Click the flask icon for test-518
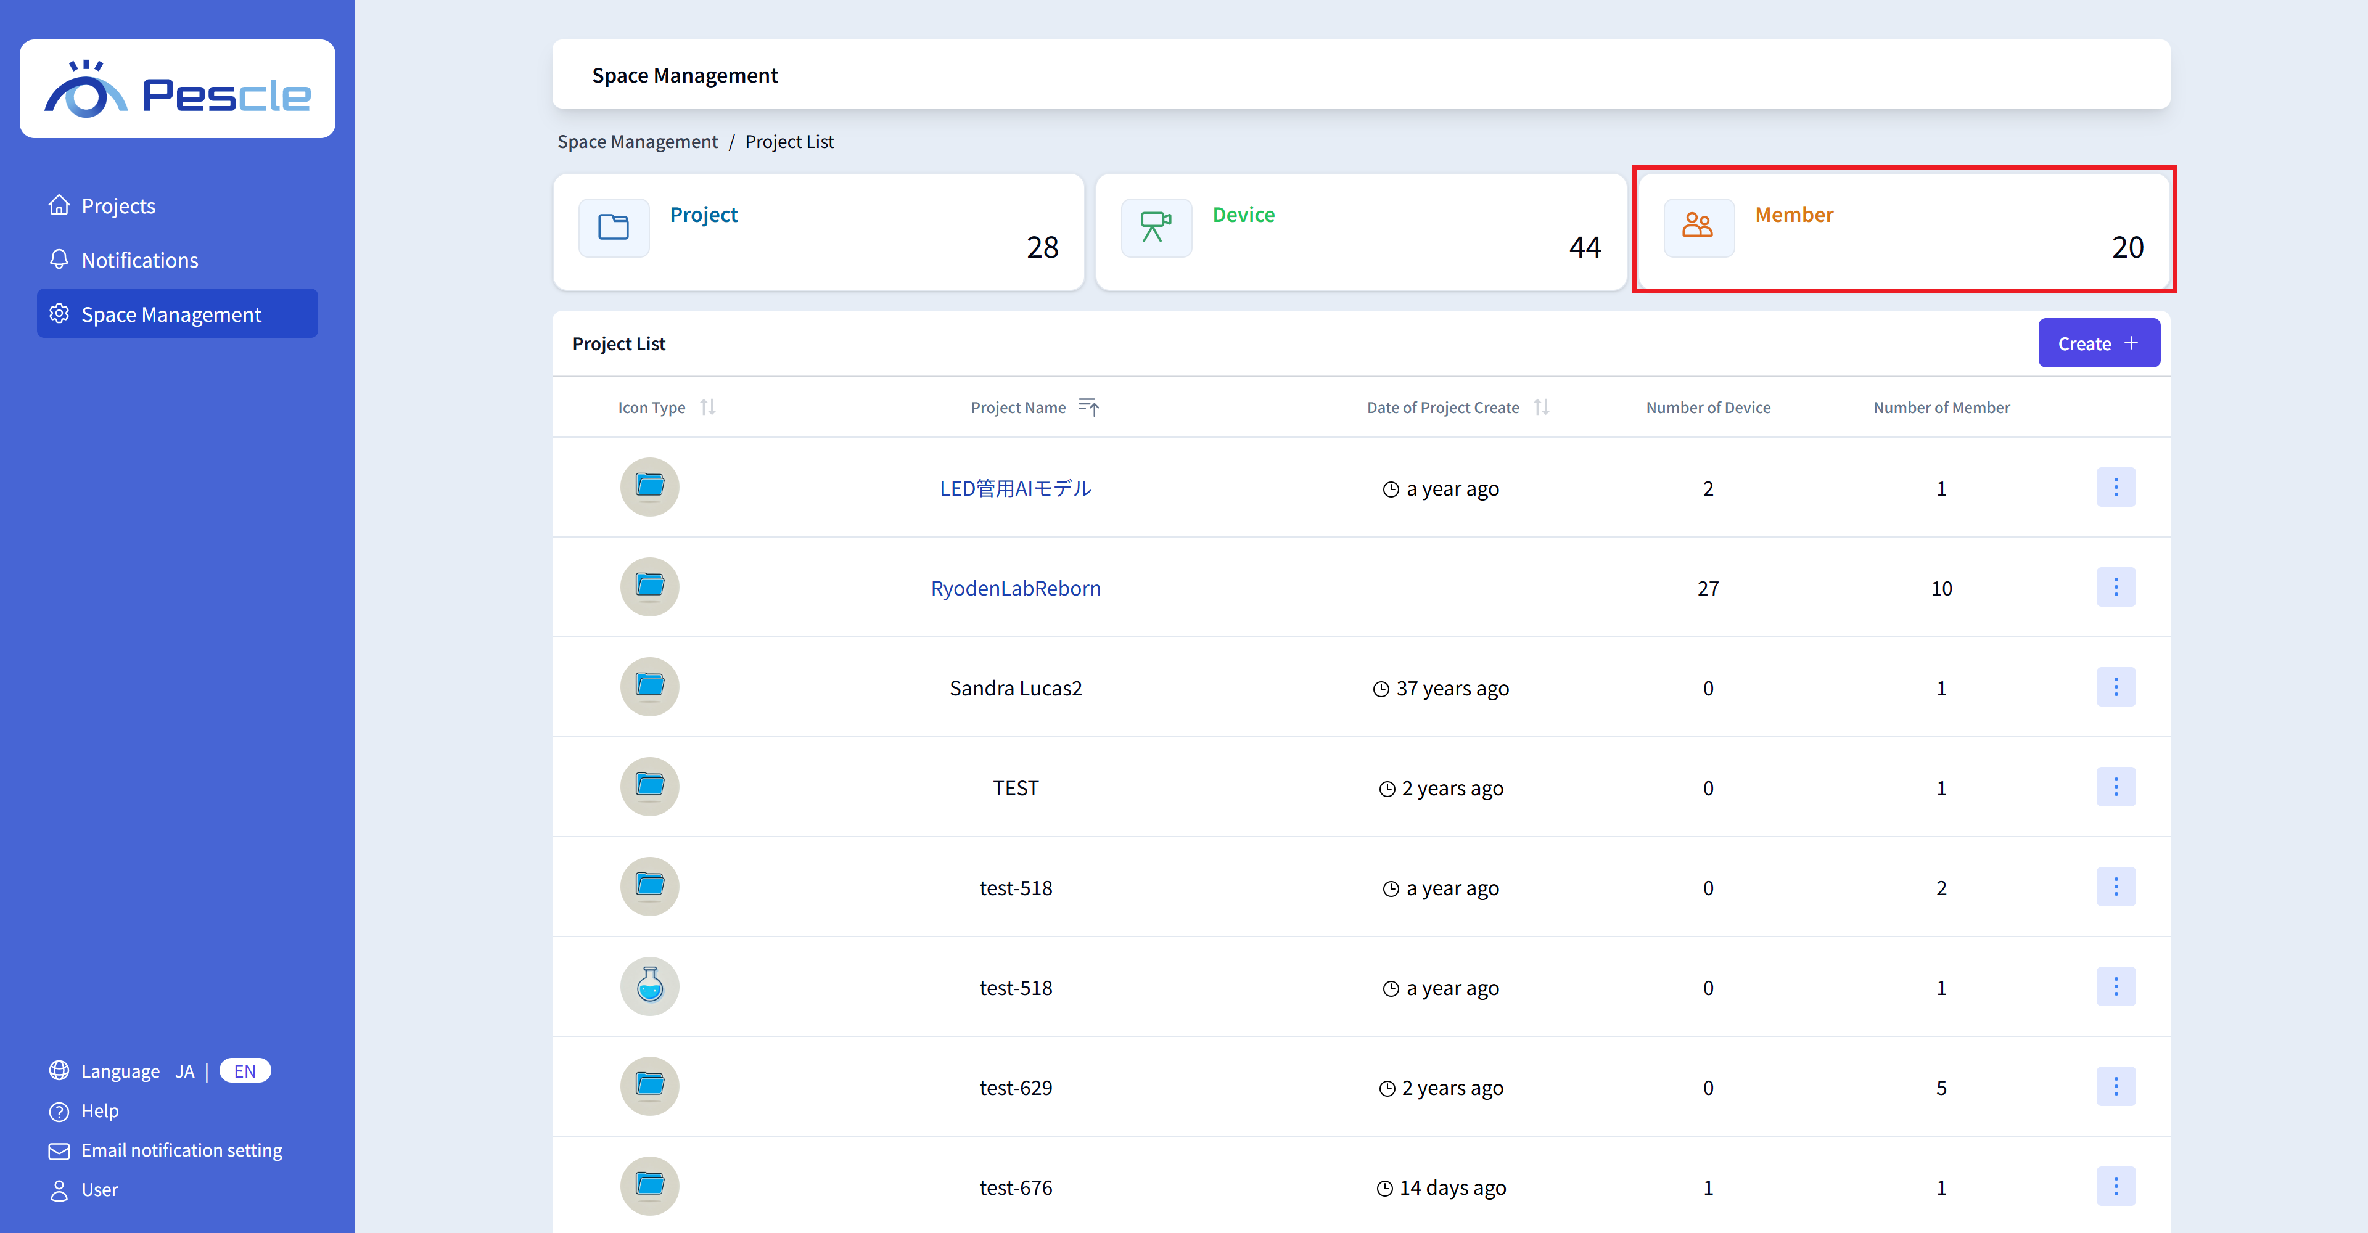 click(x=649, y=987)
